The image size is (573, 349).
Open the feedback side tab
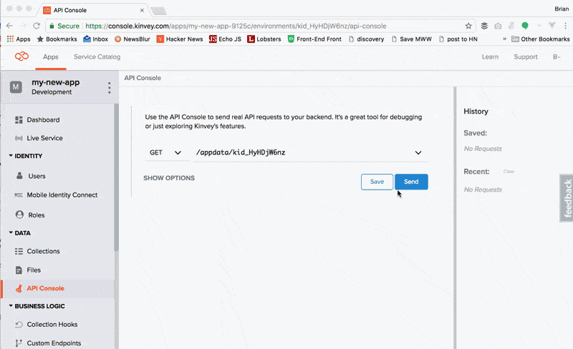tap(567, 198)
